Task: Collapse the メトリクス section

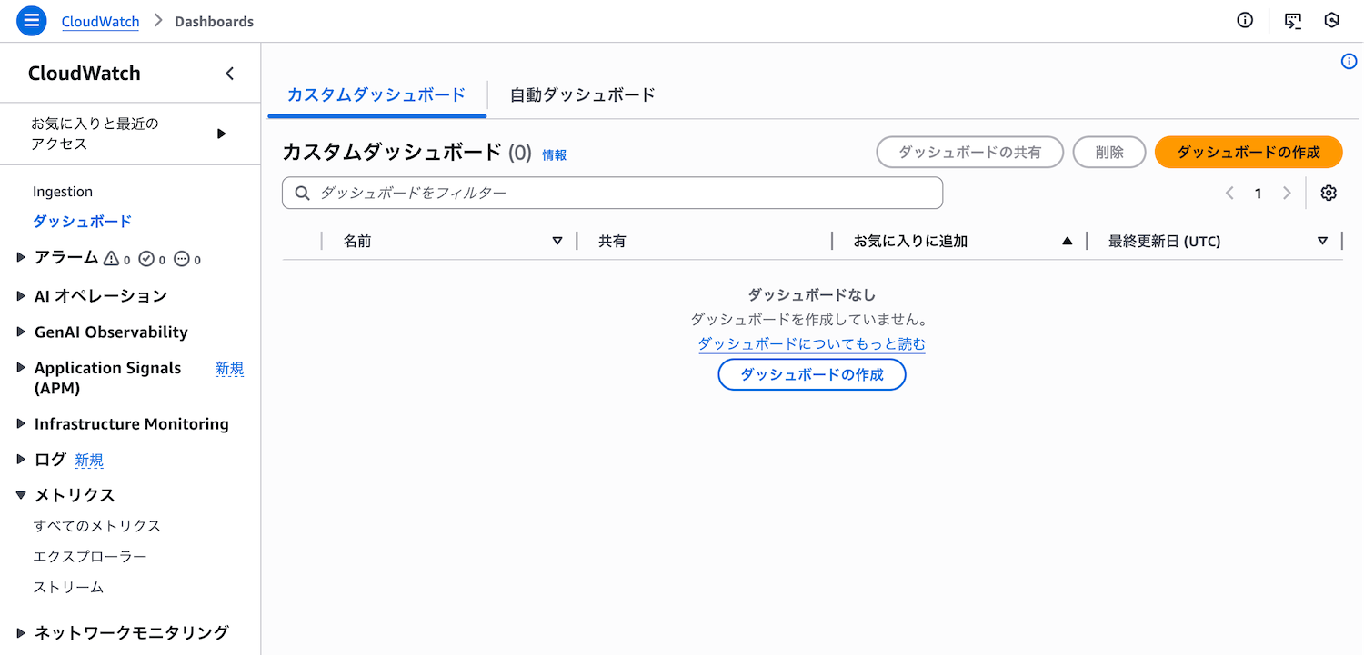Action: pyautogui.click(x=21, y=495)
